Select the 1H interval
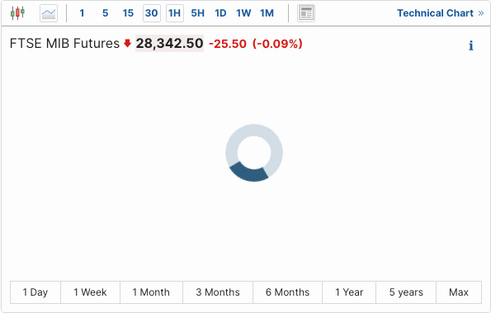The height and width of the screenshot is (313, 491). (x=175, y=13)
